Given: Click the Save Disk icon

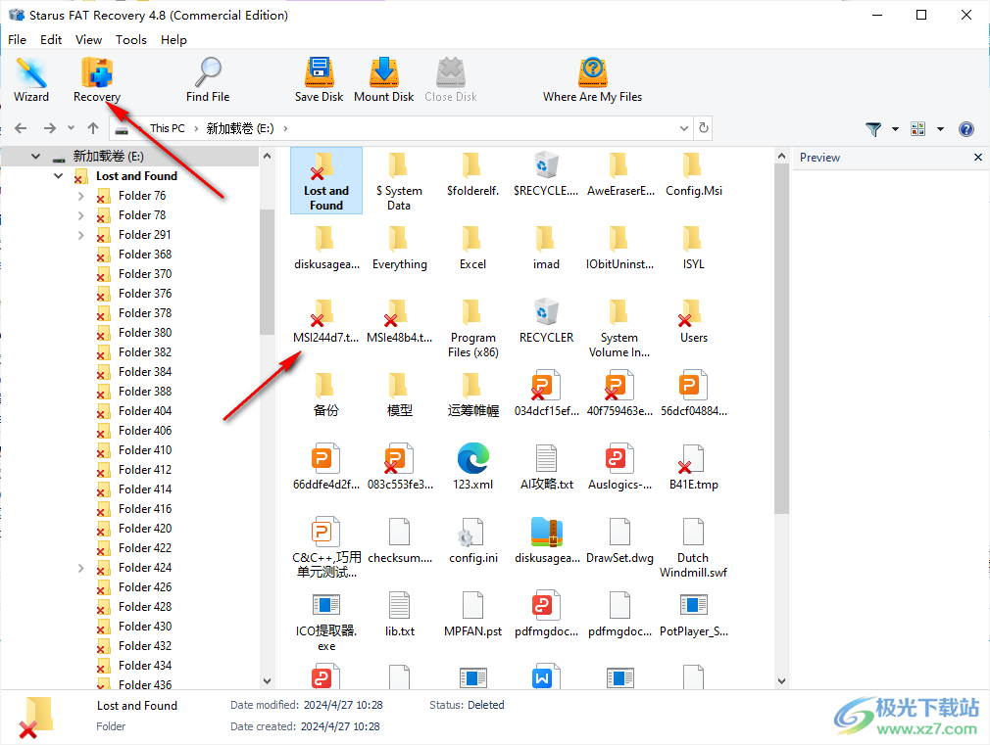Looking at the screenshot, I should pos(319,78).
